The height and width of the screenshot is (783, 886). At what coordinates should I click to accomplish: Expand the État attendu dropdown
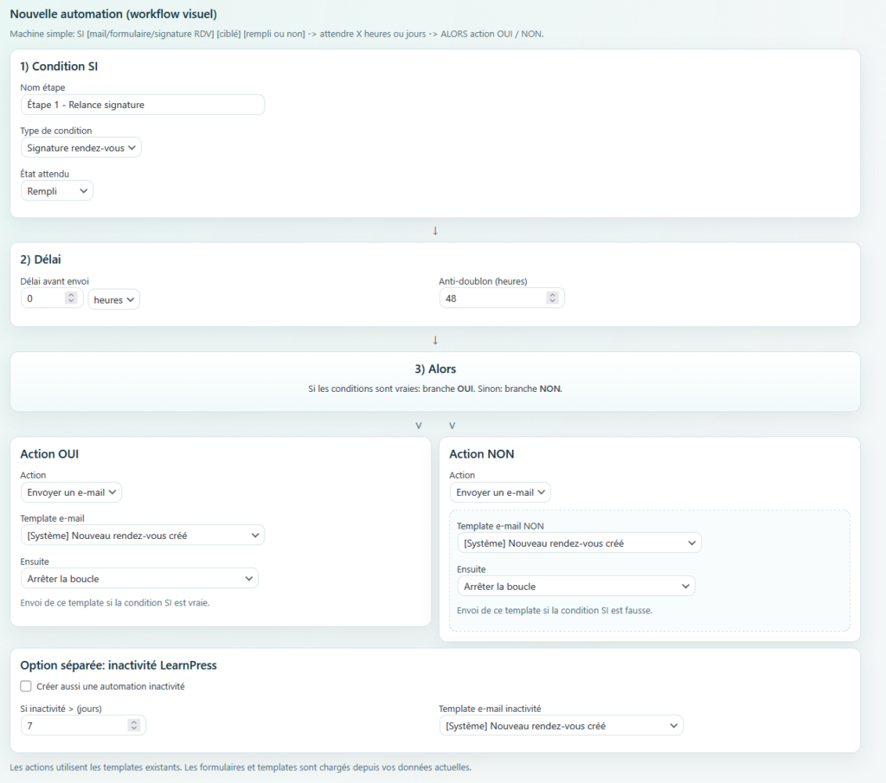tap(56, 191)
